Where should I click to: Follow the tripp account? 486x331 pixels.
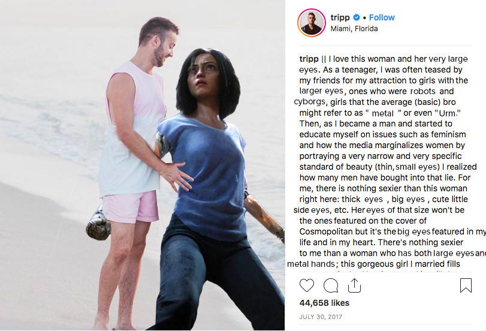pyautogui.click(x=382, y=17)
